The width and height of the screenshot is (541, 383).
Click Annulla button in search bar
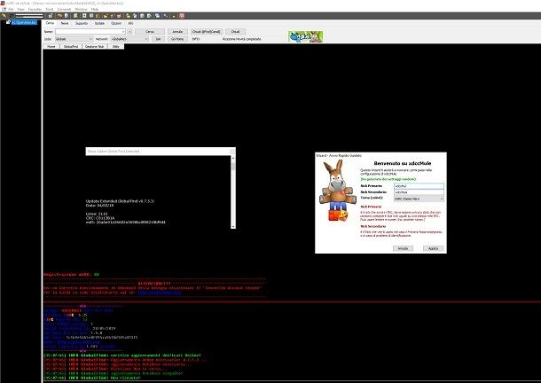tap(177, 31)
